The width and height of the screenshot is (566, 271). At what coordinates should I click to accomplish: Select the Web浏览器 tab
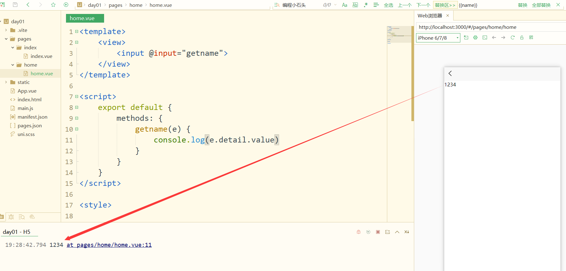coord(430,15)
